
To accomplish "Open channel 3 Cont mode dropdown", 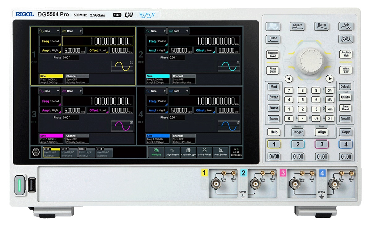I will point(72,91).
